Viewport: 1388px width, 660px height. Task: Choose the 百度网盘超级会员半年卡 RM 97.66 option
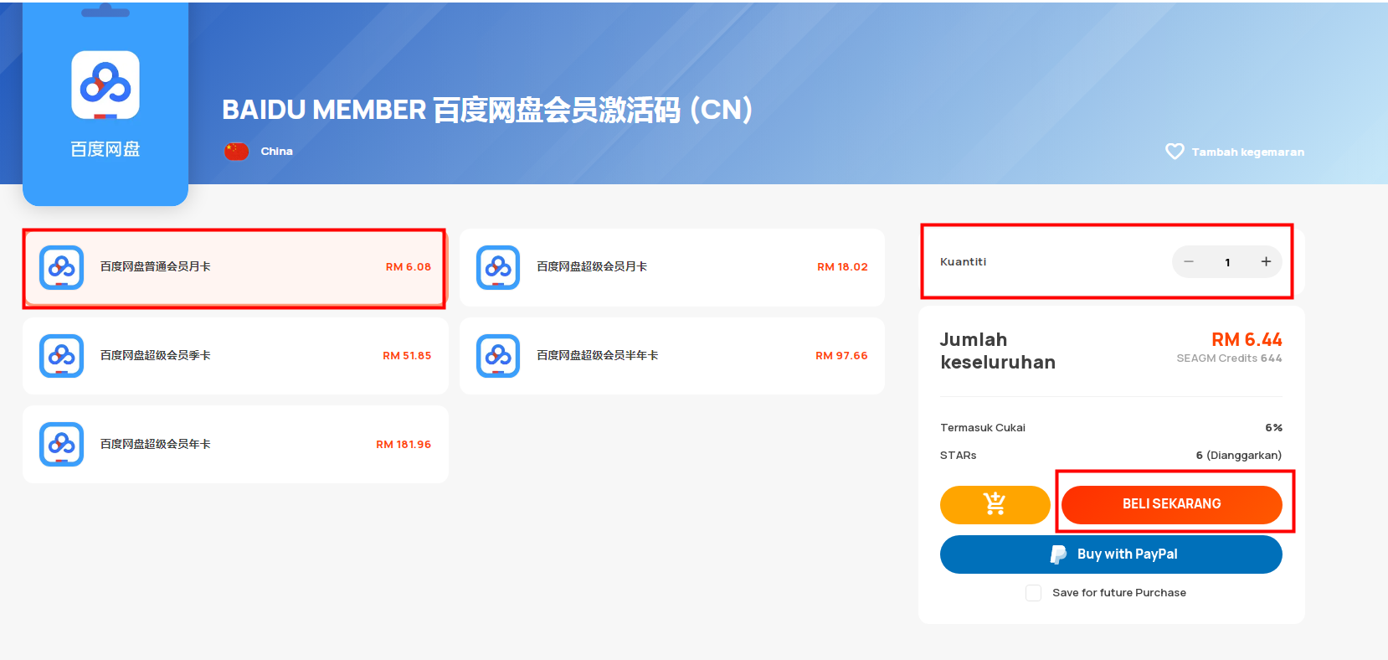point(672,356)
